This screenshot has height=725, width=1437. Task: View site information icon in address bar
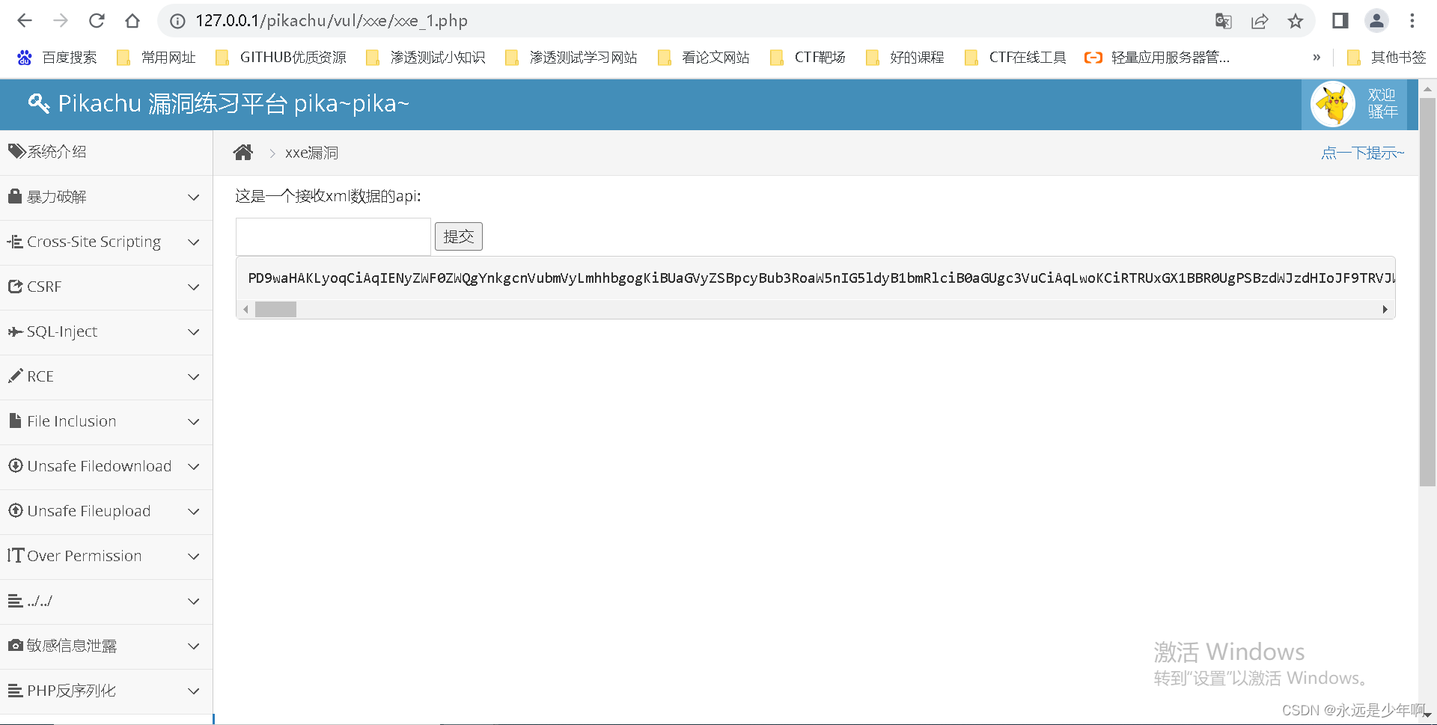(x=177, y=21)
